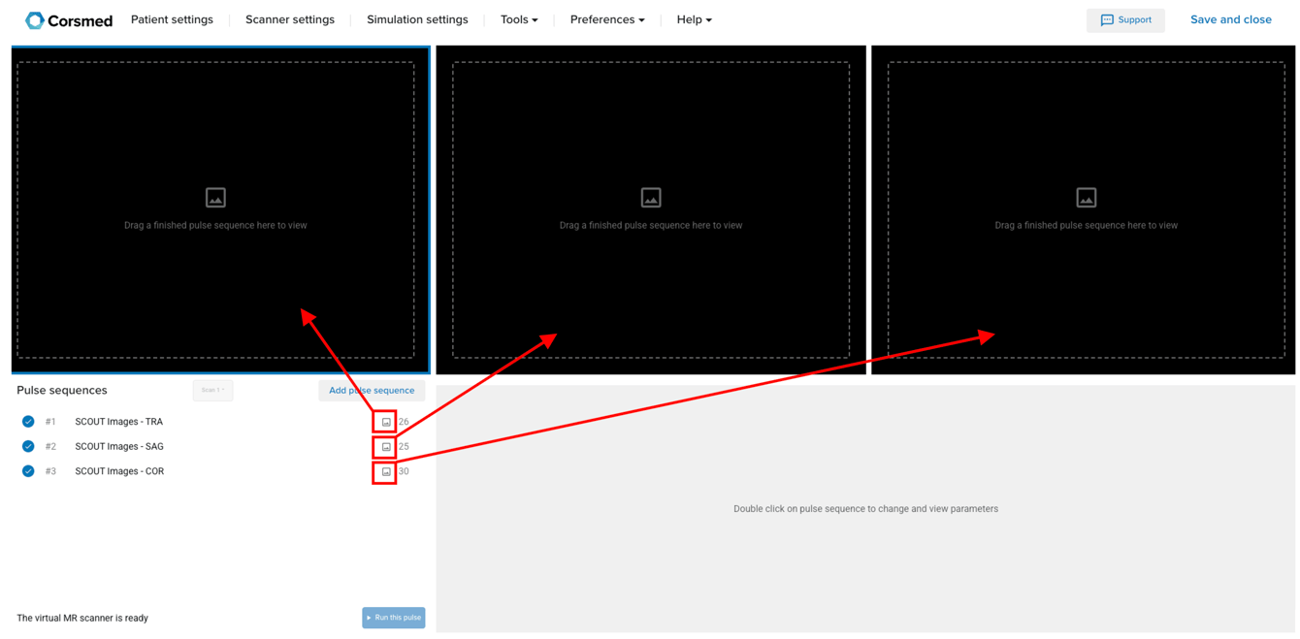Click the image icon for SCOUT Images - SAG

[x=385, y=447]
